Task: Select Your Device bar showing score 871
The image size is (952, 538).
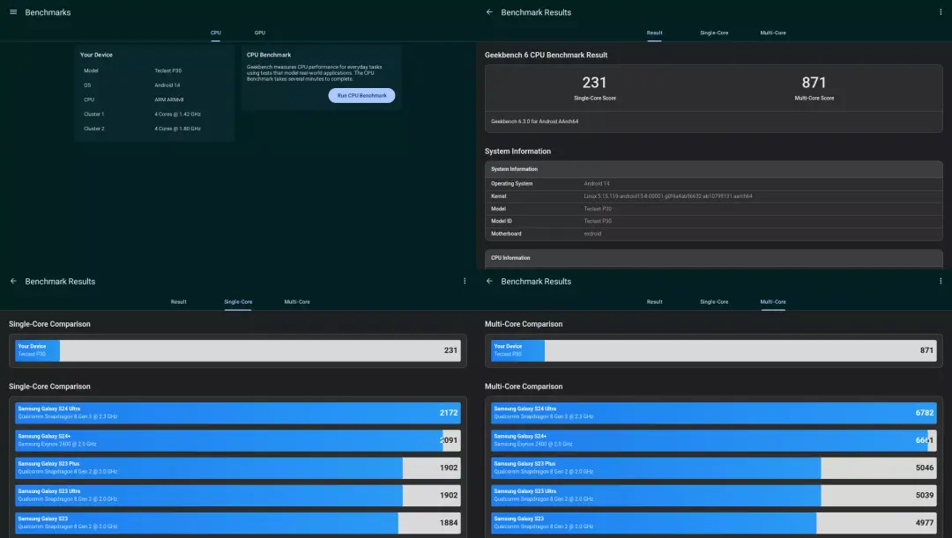Action: (713, 350)
